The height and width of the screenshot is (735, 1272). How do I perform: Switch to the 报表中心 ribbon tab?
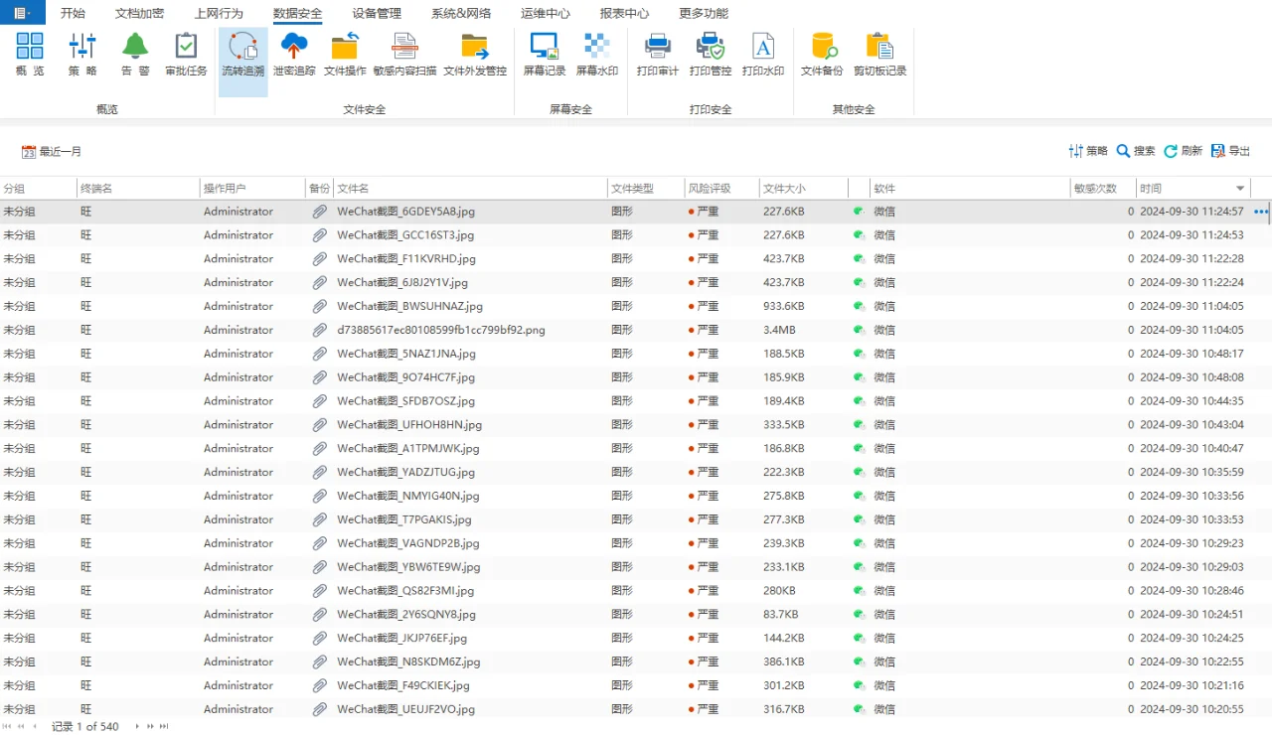pyautogui.click(x=625, y=14)
